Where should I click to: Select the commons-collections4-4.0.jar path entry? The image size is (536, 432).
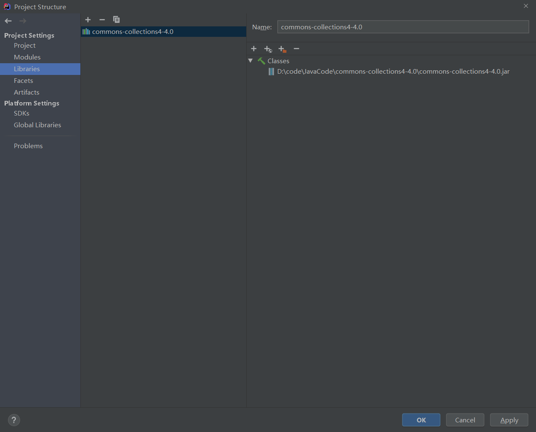[393, 72]
